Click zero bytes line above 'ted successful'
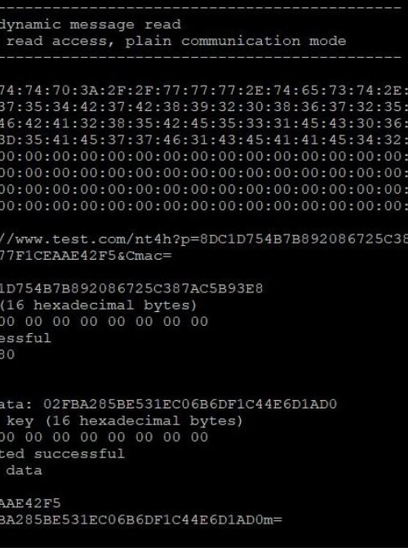The image size is (408, 548). click(x=104, y=437)
